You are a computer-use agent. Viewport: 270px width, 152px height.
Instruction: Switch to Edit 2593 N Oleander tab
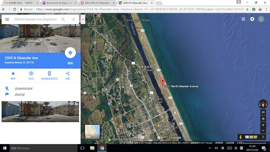[97, 3]
